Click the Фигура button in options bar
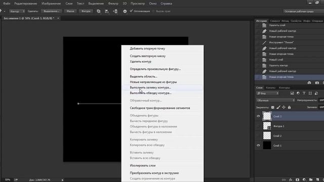 tap(86, 11)
